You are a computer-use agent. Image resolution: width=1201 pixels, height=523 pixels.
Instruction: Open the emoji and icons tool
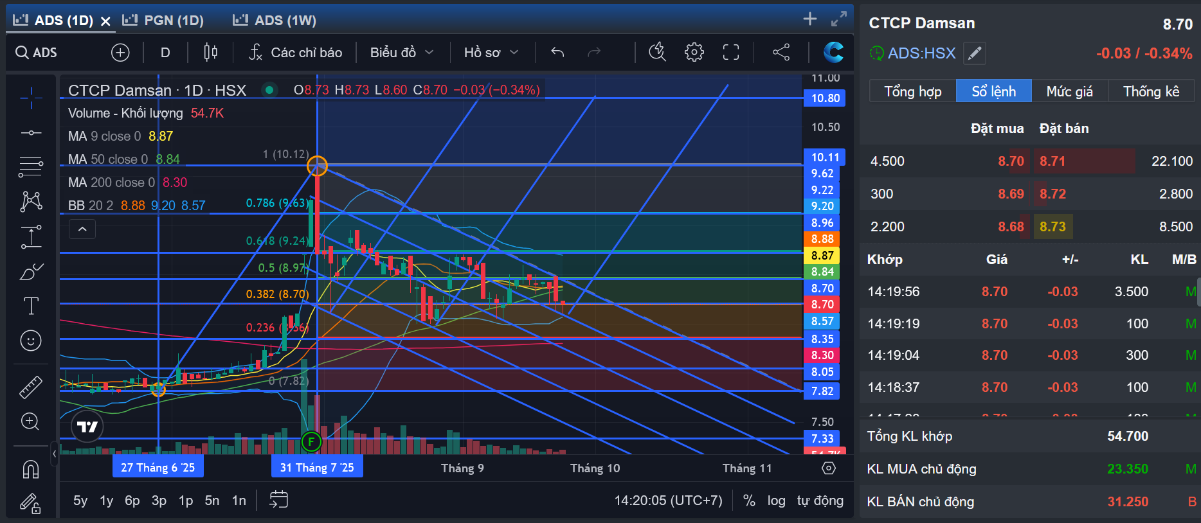point(31,341)
